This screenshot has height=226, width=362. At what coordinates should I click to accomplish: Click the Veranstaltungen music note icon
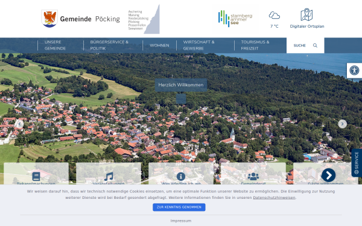(109, 177)
